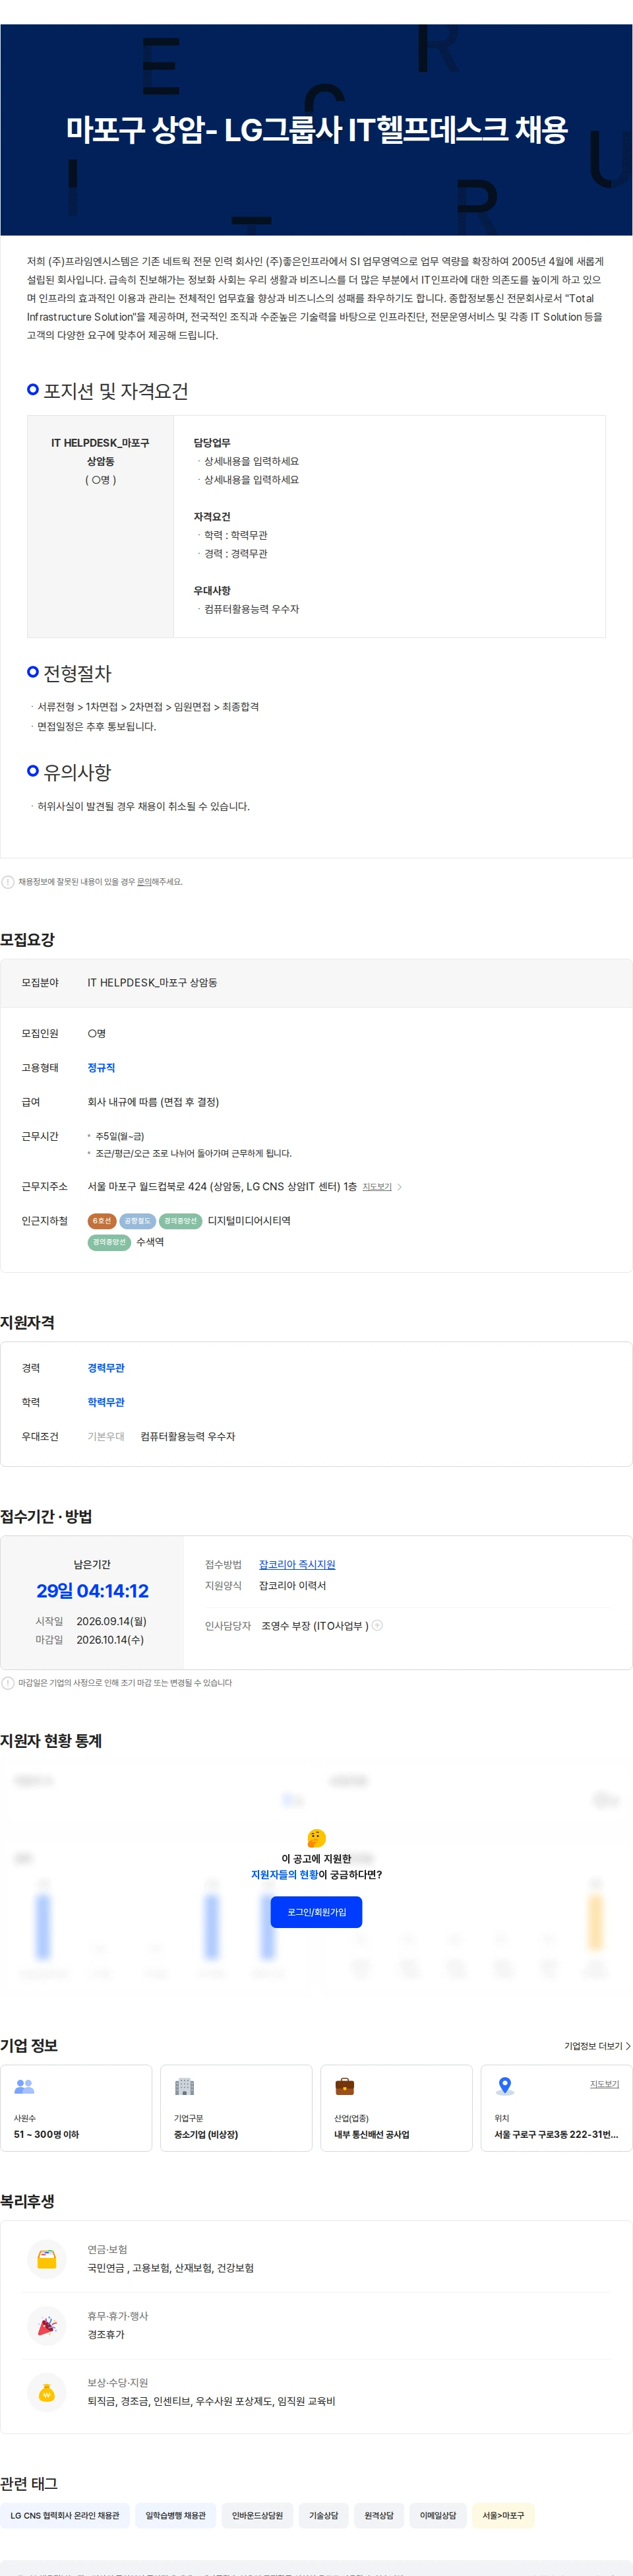Open the 잡코리아 즉시지원 link
This screenshot has height=2576, width=633.
coord(297,1564)
